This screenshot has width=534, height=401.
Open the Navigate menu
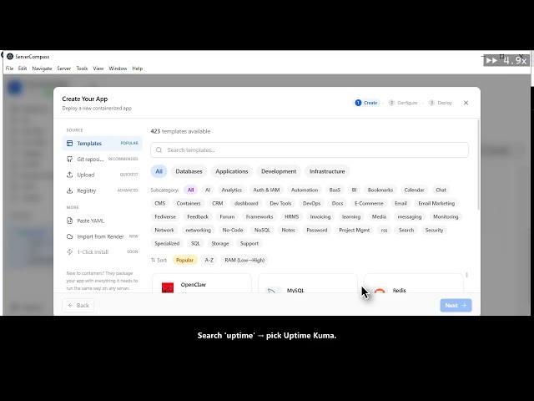pyautogui.click(x=42, y=69)
